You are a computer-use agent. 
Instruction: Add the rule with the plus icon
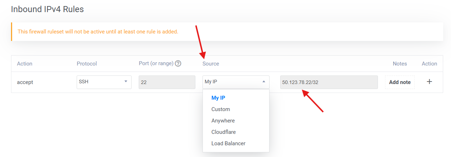(429, 82)
